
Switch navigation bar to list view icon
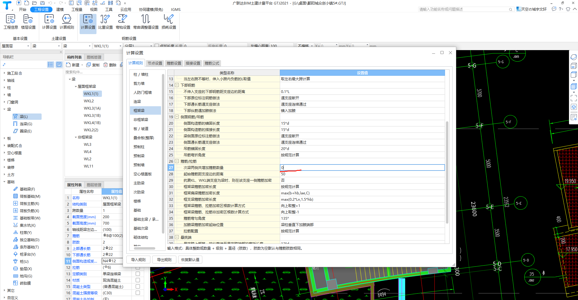coord(51,65)
